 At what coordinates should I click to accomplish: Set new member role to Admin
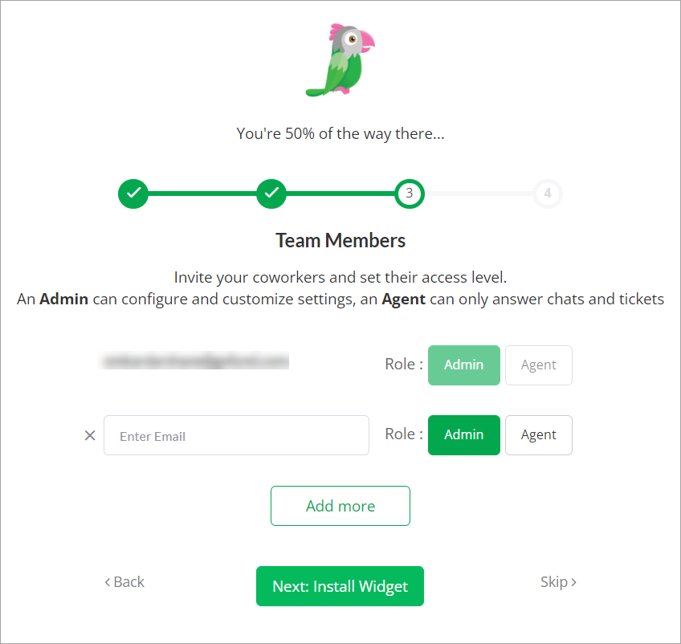(464, 435)
